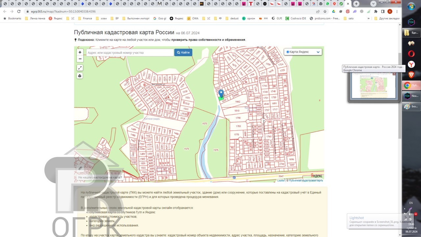Viewport: 421px width, 237px height.
Task: Bookmark this page with the star icon
Action: [325, 11]
